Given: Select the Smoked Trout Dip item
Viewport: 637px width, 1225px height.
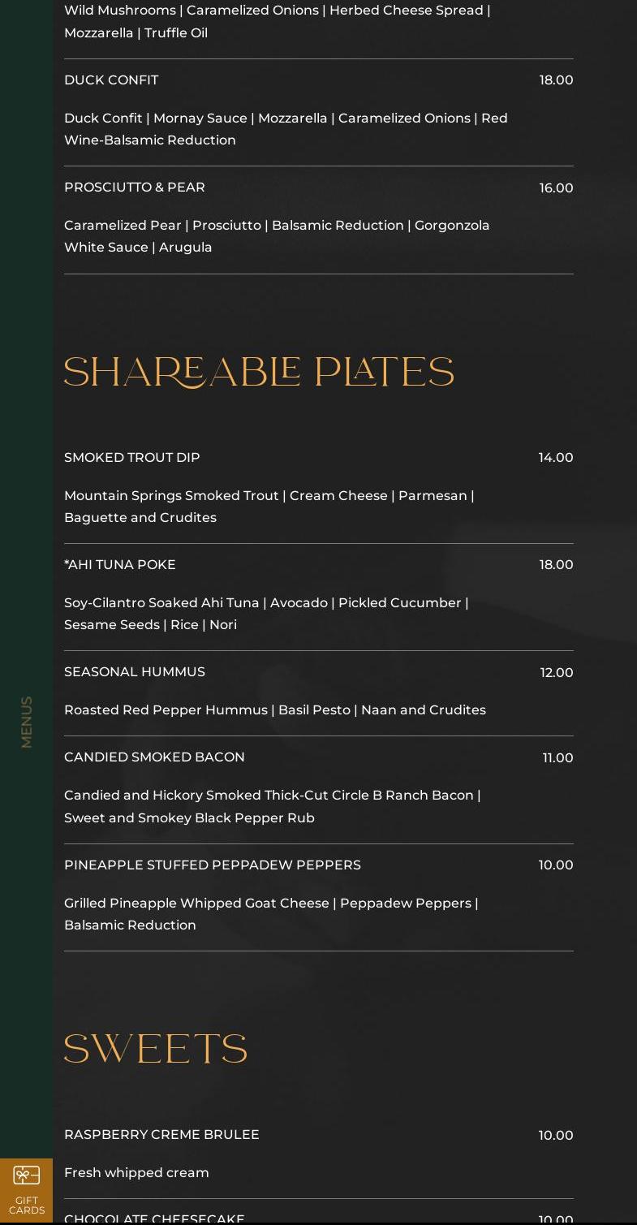Looking at the screenshot, I should [131, 458].
